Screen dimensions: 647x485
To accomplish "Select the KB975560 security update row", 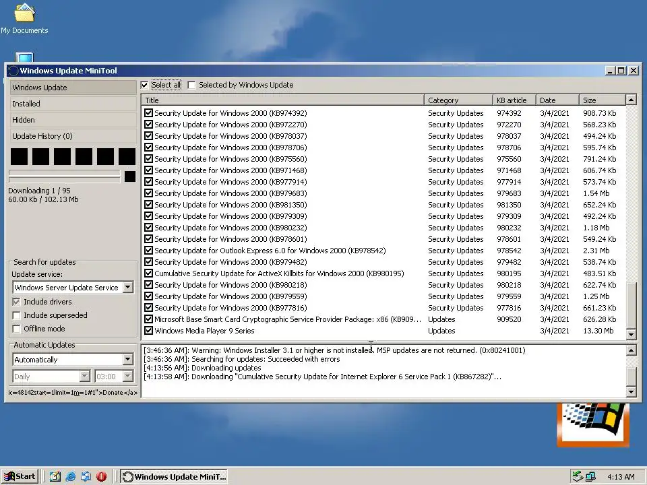I will tap(383, 159).
